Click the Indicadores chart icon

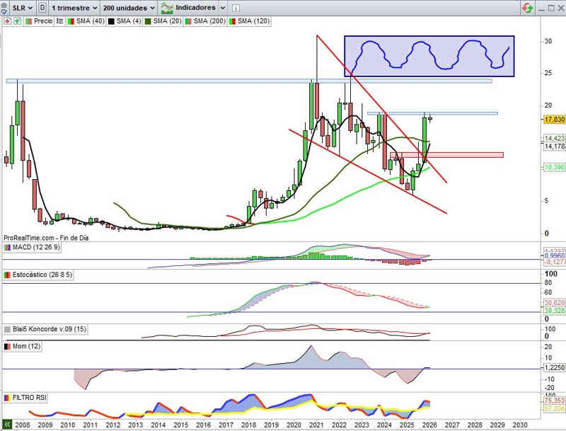pos(168,8)
